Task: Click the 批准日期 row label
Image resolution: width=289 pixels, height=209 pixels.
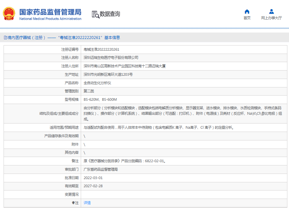Action: click(x=71, y=178)
